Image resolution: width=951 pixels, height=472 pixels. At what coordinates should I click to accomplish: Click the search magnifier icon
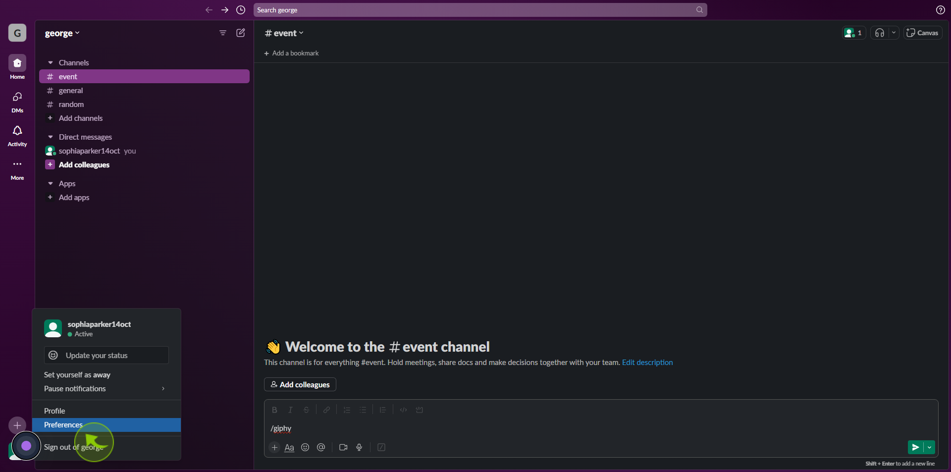point(699,10)
